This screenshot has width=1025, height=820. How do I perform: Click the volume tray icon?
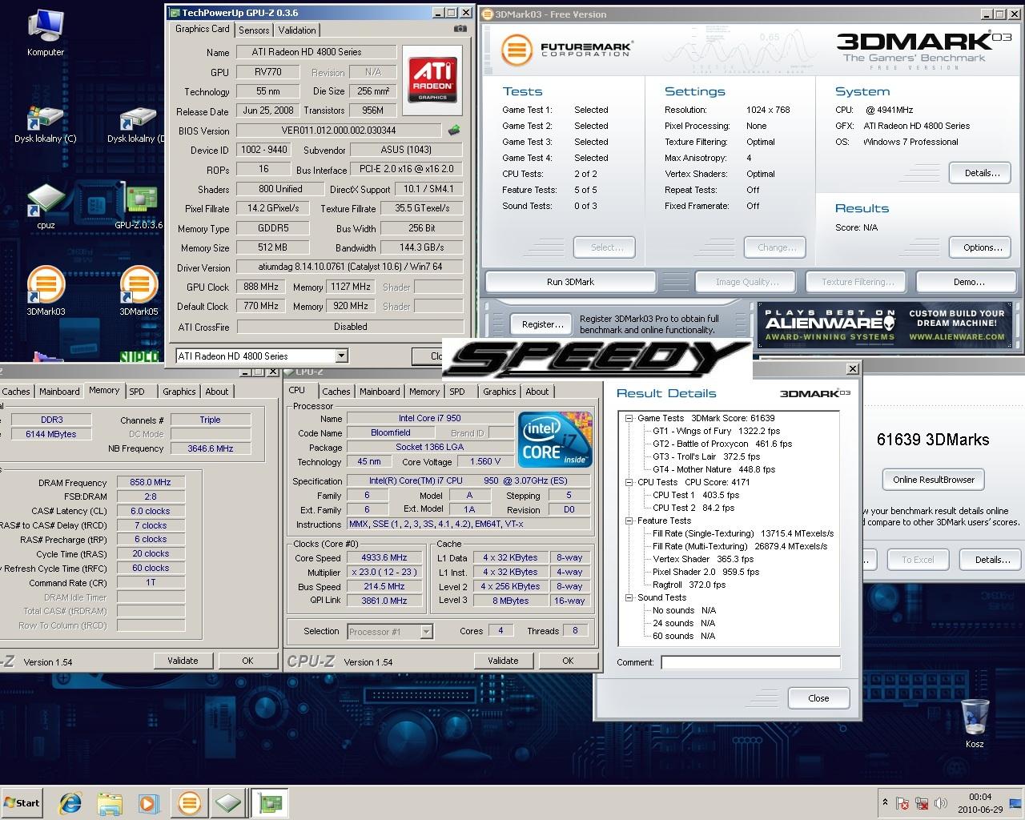click(x=943, y=802)
